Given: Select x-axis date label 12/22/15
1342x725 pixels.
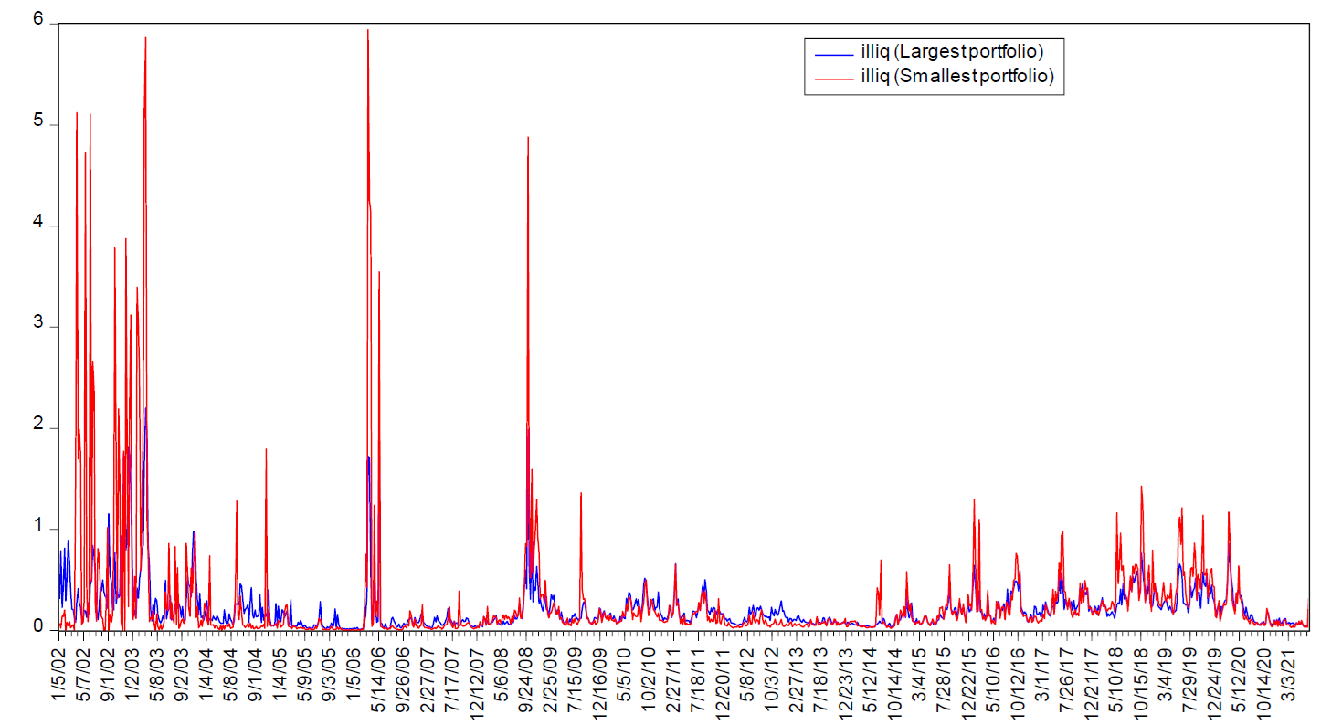Looking at the screenshot, I should (967, 682).
